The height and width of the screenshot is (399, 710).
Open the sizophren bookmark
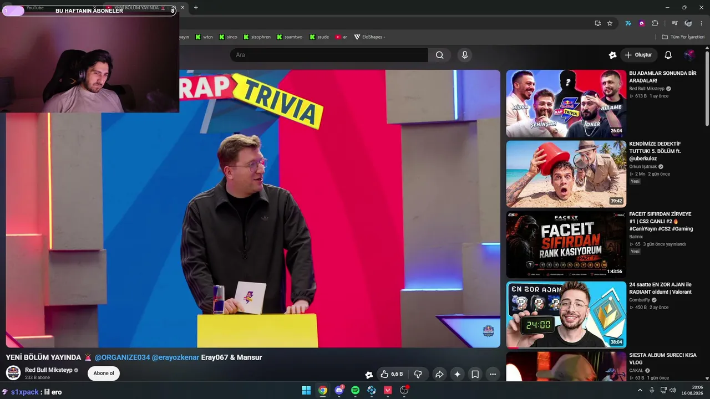(x=257, y=37)
